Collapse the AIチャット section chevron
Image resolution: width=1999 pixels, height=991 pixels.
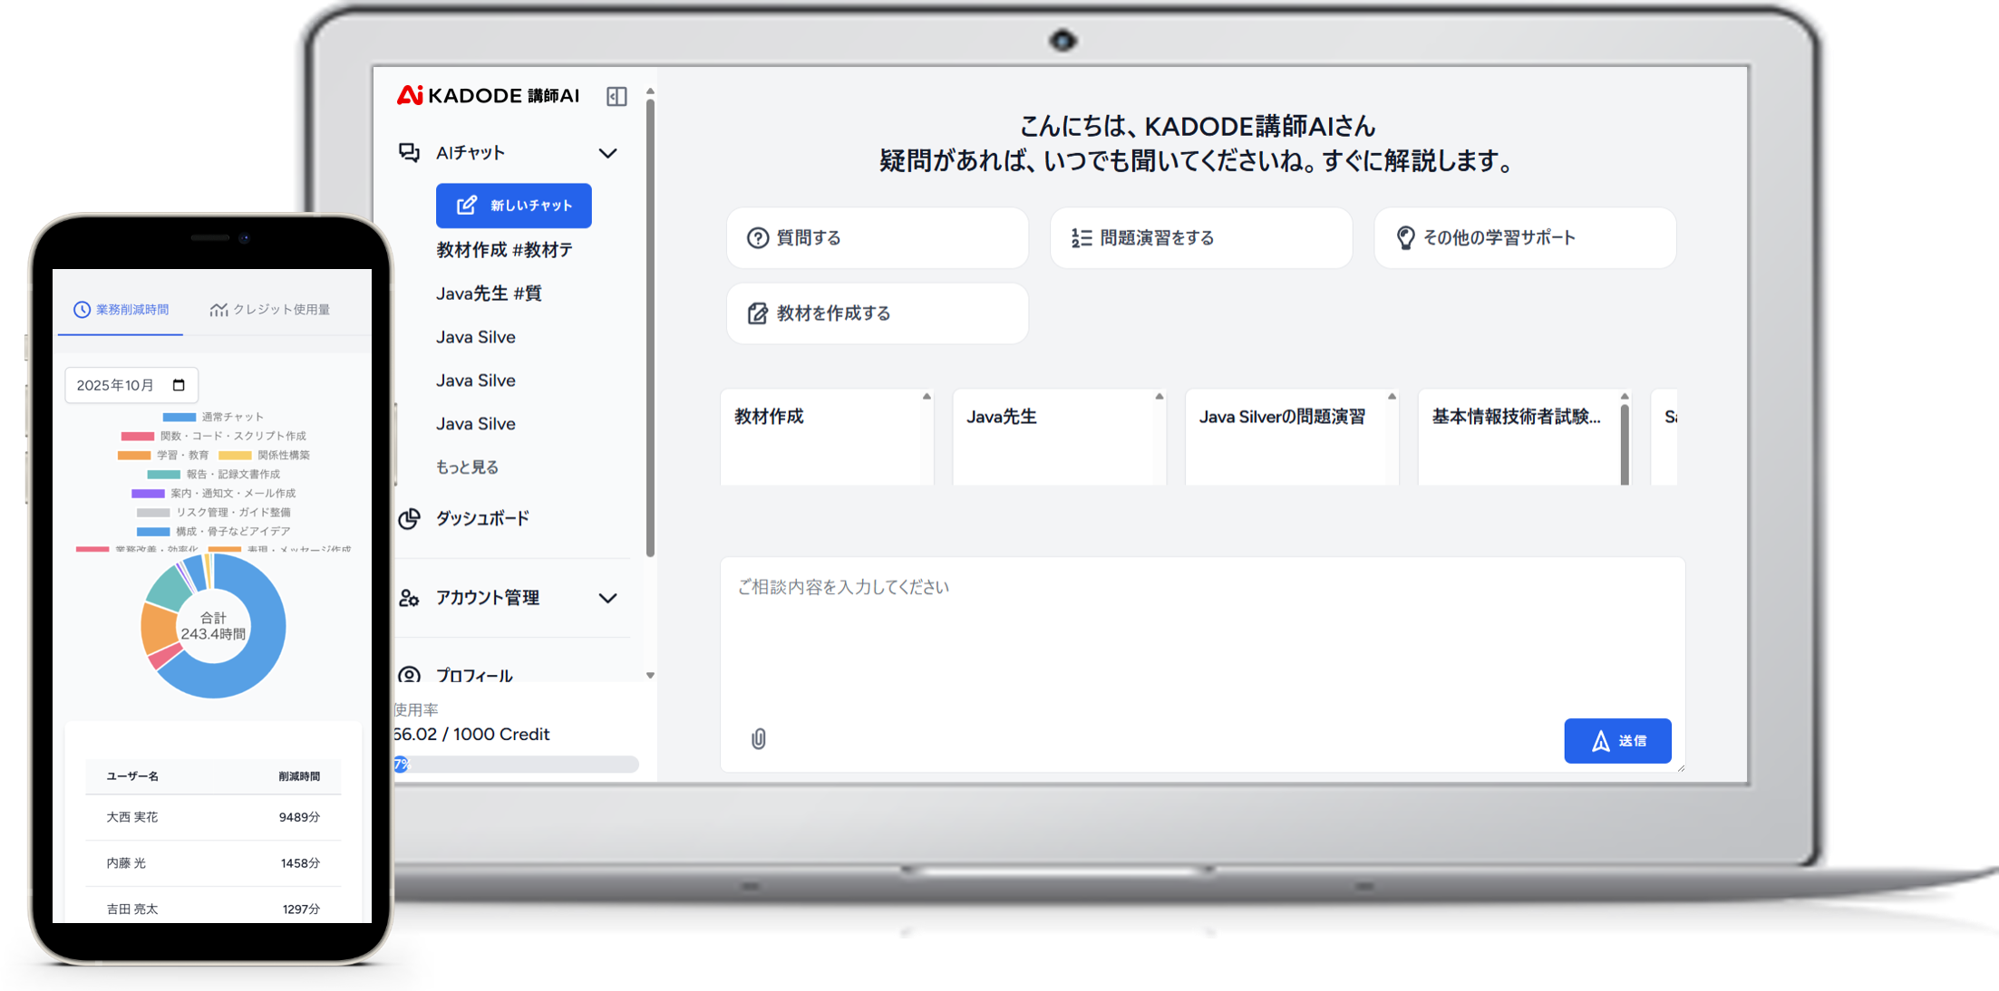[x=608, y=153]
